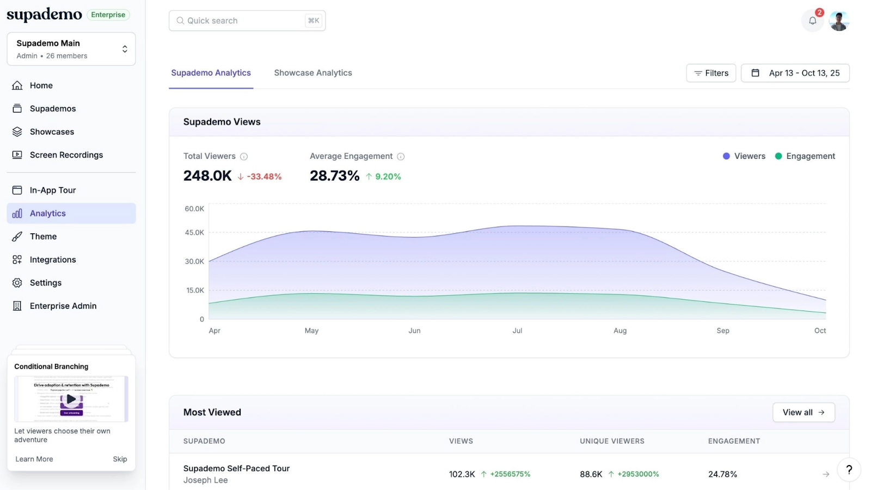The width and height of the screenshot is (871, 490).
Task: Click the Analytics bar chart icon
Action: click(17, 213)
